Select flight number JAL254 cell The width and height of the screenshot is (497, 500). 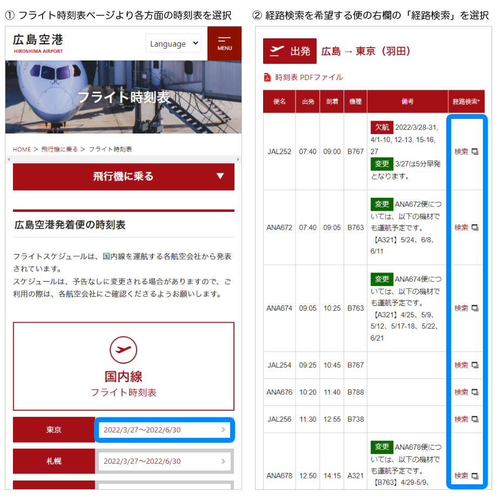pyautogui.click(x=279, y=365)
